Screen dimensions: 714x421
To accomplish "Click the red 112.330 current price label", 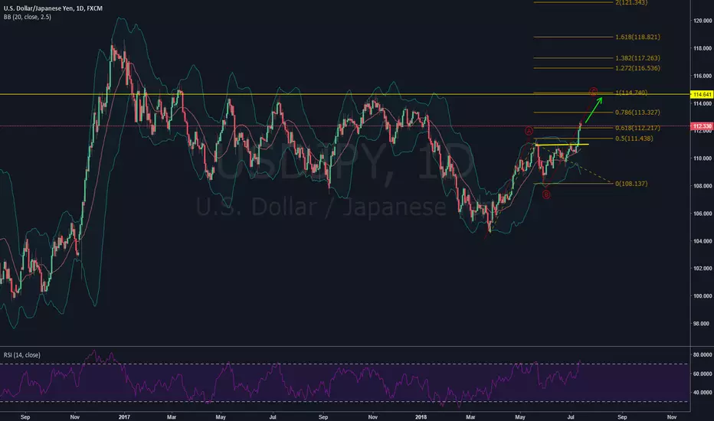I will click(x=702, y=126).
